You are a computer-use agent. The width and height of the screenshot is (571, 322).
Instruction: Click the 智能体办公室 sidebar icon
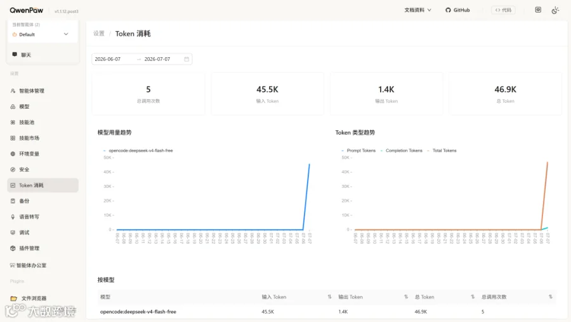click(x=13, y=265)
